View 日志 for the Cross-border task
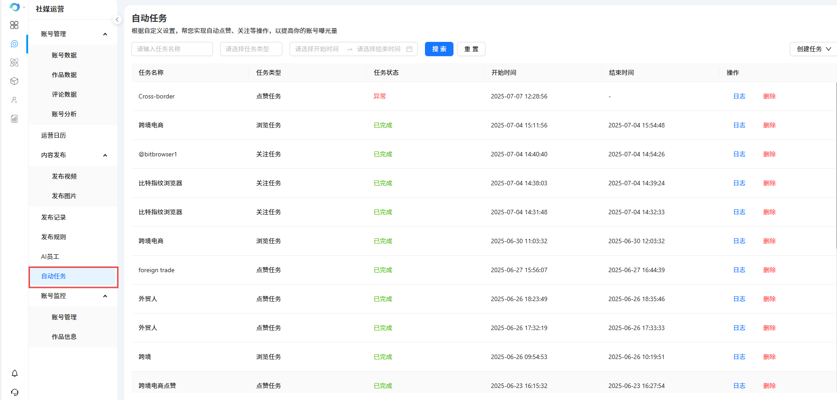 click(739, 96)
